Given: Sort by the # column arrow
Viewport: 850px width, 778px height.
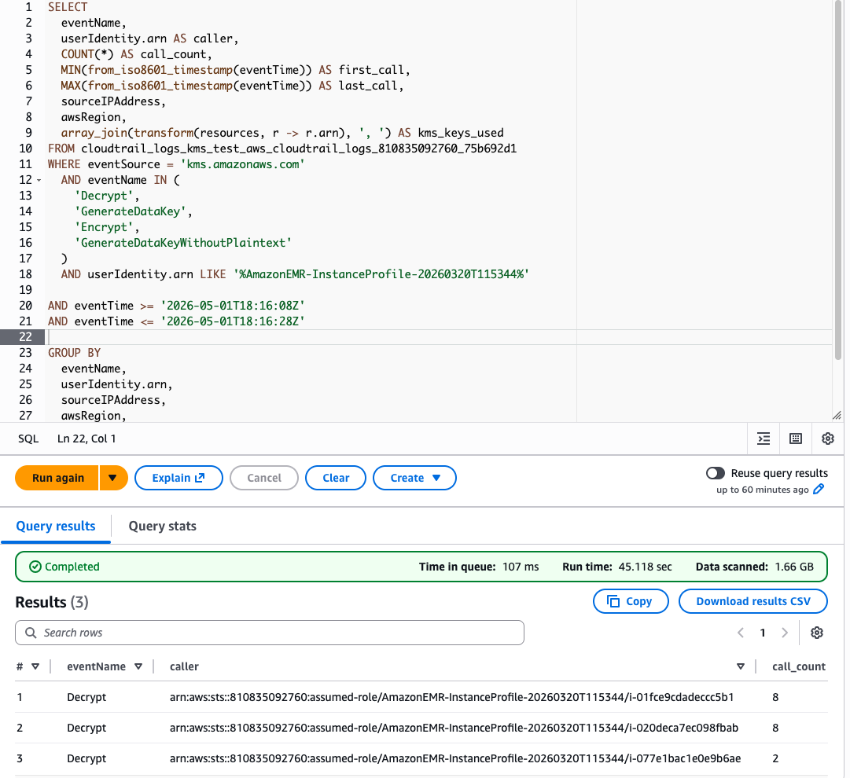Looking at the screenshot, I should 35,667.
